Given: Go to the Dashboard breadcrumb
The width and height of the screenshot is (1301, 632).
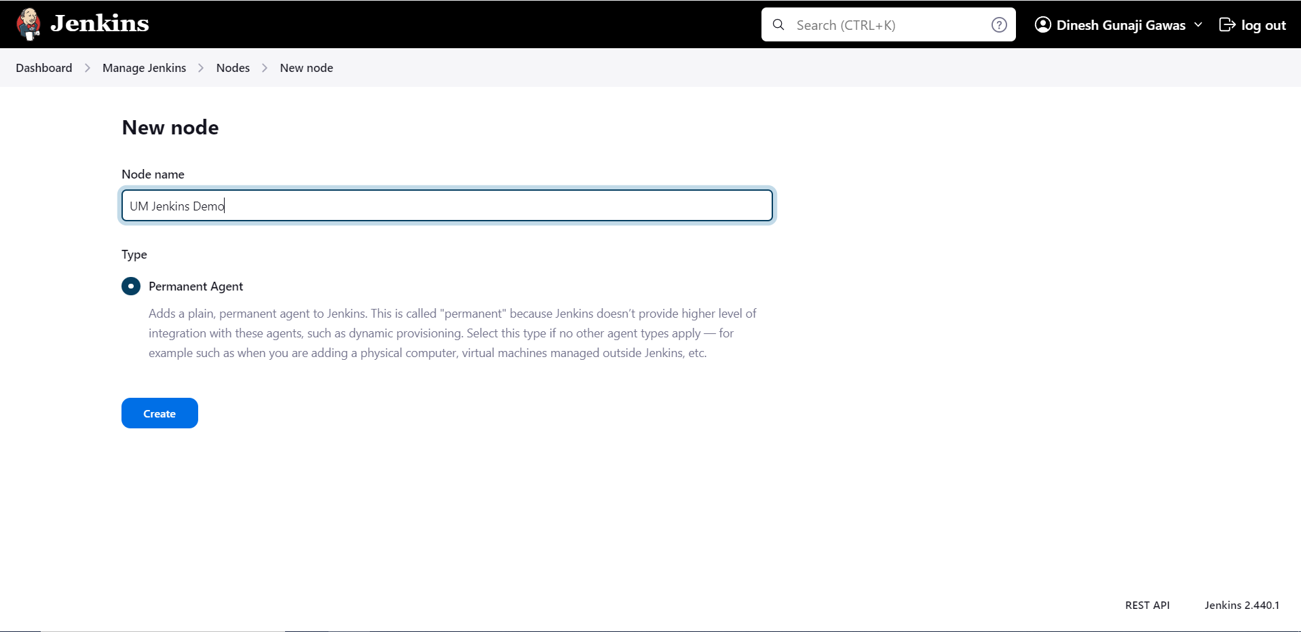Looking at the screenshot, I should [x=44, y=68].
